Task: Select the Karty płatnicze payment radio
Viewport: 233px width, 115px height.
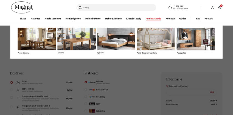Action: coord(86,90)
